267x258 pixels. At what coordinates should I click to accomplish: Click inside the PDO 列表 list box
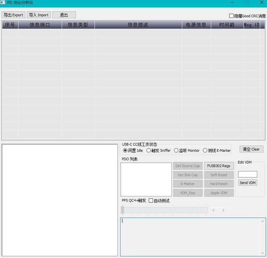[146, 179]
